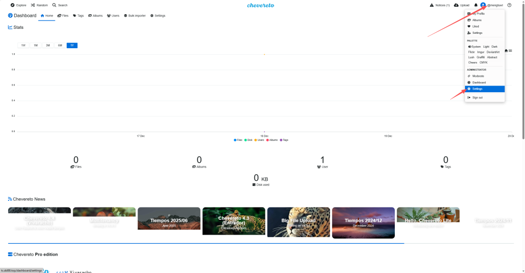Select the Lush palette
Viewport: 525px width, 273px height.
(x=472, y=57)
